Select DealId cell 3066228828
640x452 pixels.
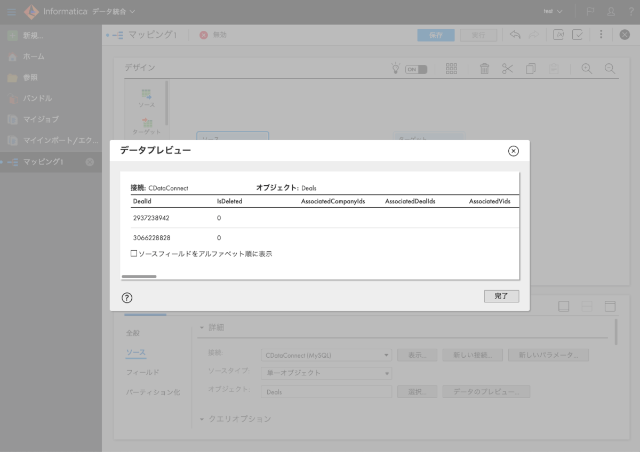pos(151,237)
